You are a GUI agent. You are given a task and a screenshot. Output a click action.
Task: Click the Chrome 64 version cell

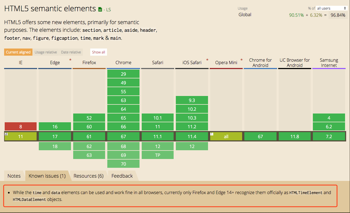[x=124, y=109]
